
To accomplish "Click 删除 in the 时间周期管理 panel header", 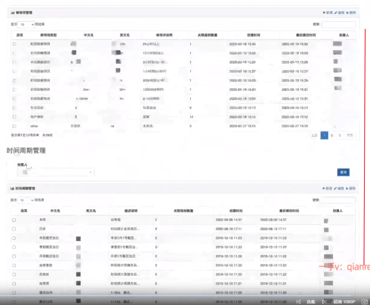I will point(350,189).
